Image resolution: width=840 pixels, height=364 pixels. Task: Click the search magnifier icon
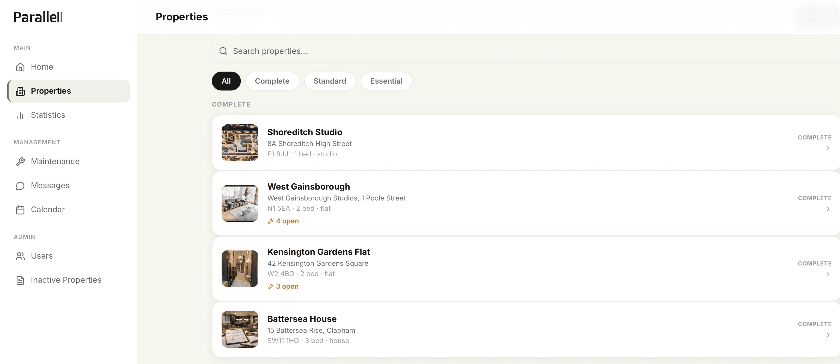(x=223, y=51)
